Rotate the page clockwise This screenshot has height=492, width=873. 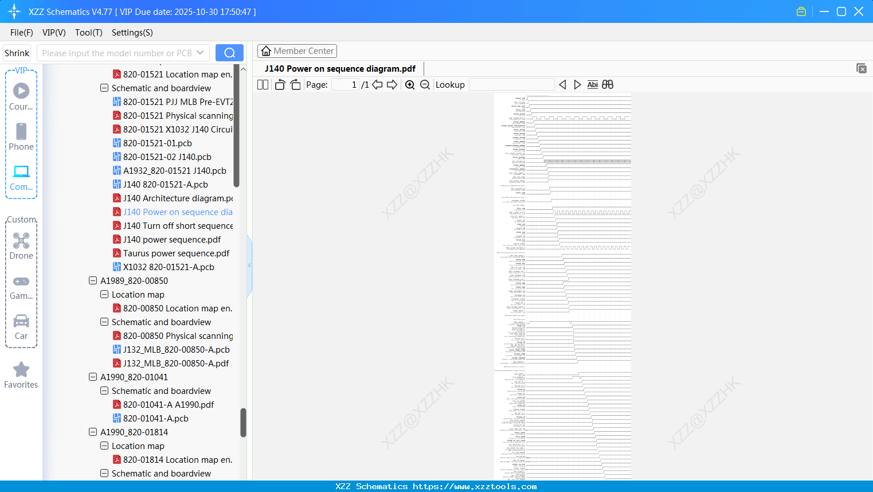point(295,84)
